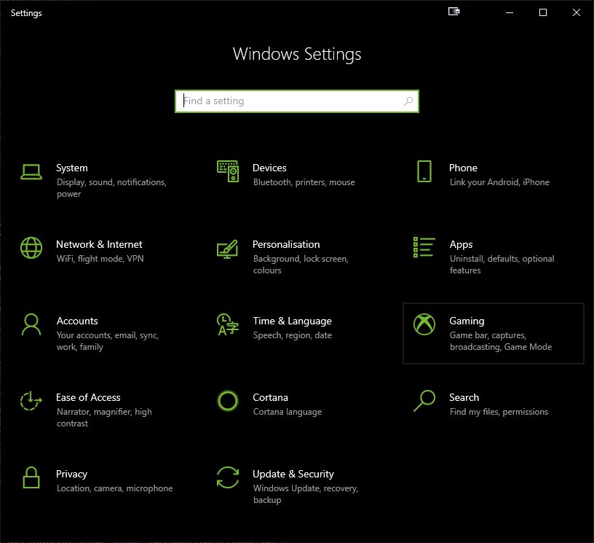Click 'Narrator, magnifier, high contrast' description

pos(104,418)
